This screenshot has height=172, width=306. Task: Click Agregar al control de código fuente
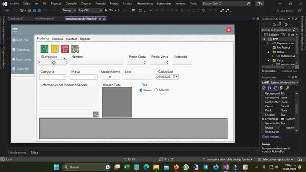point(228,159)
